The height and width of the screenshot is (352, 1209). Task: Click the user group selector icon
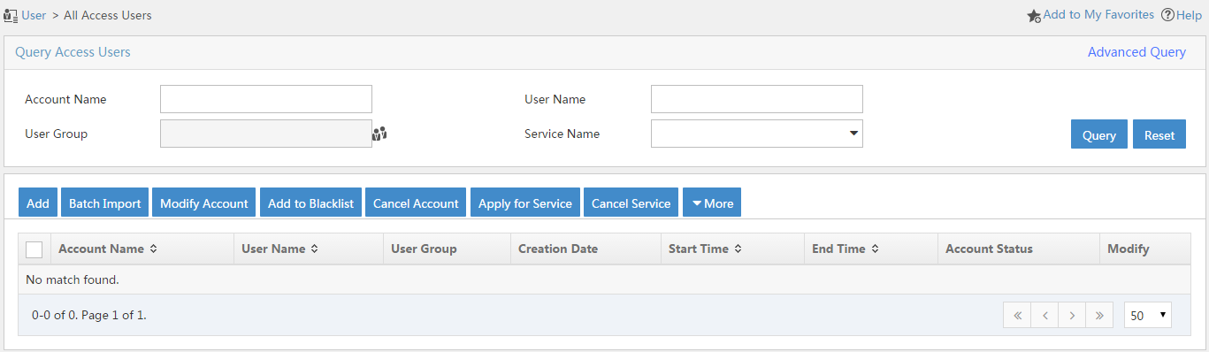coord(380,134)
